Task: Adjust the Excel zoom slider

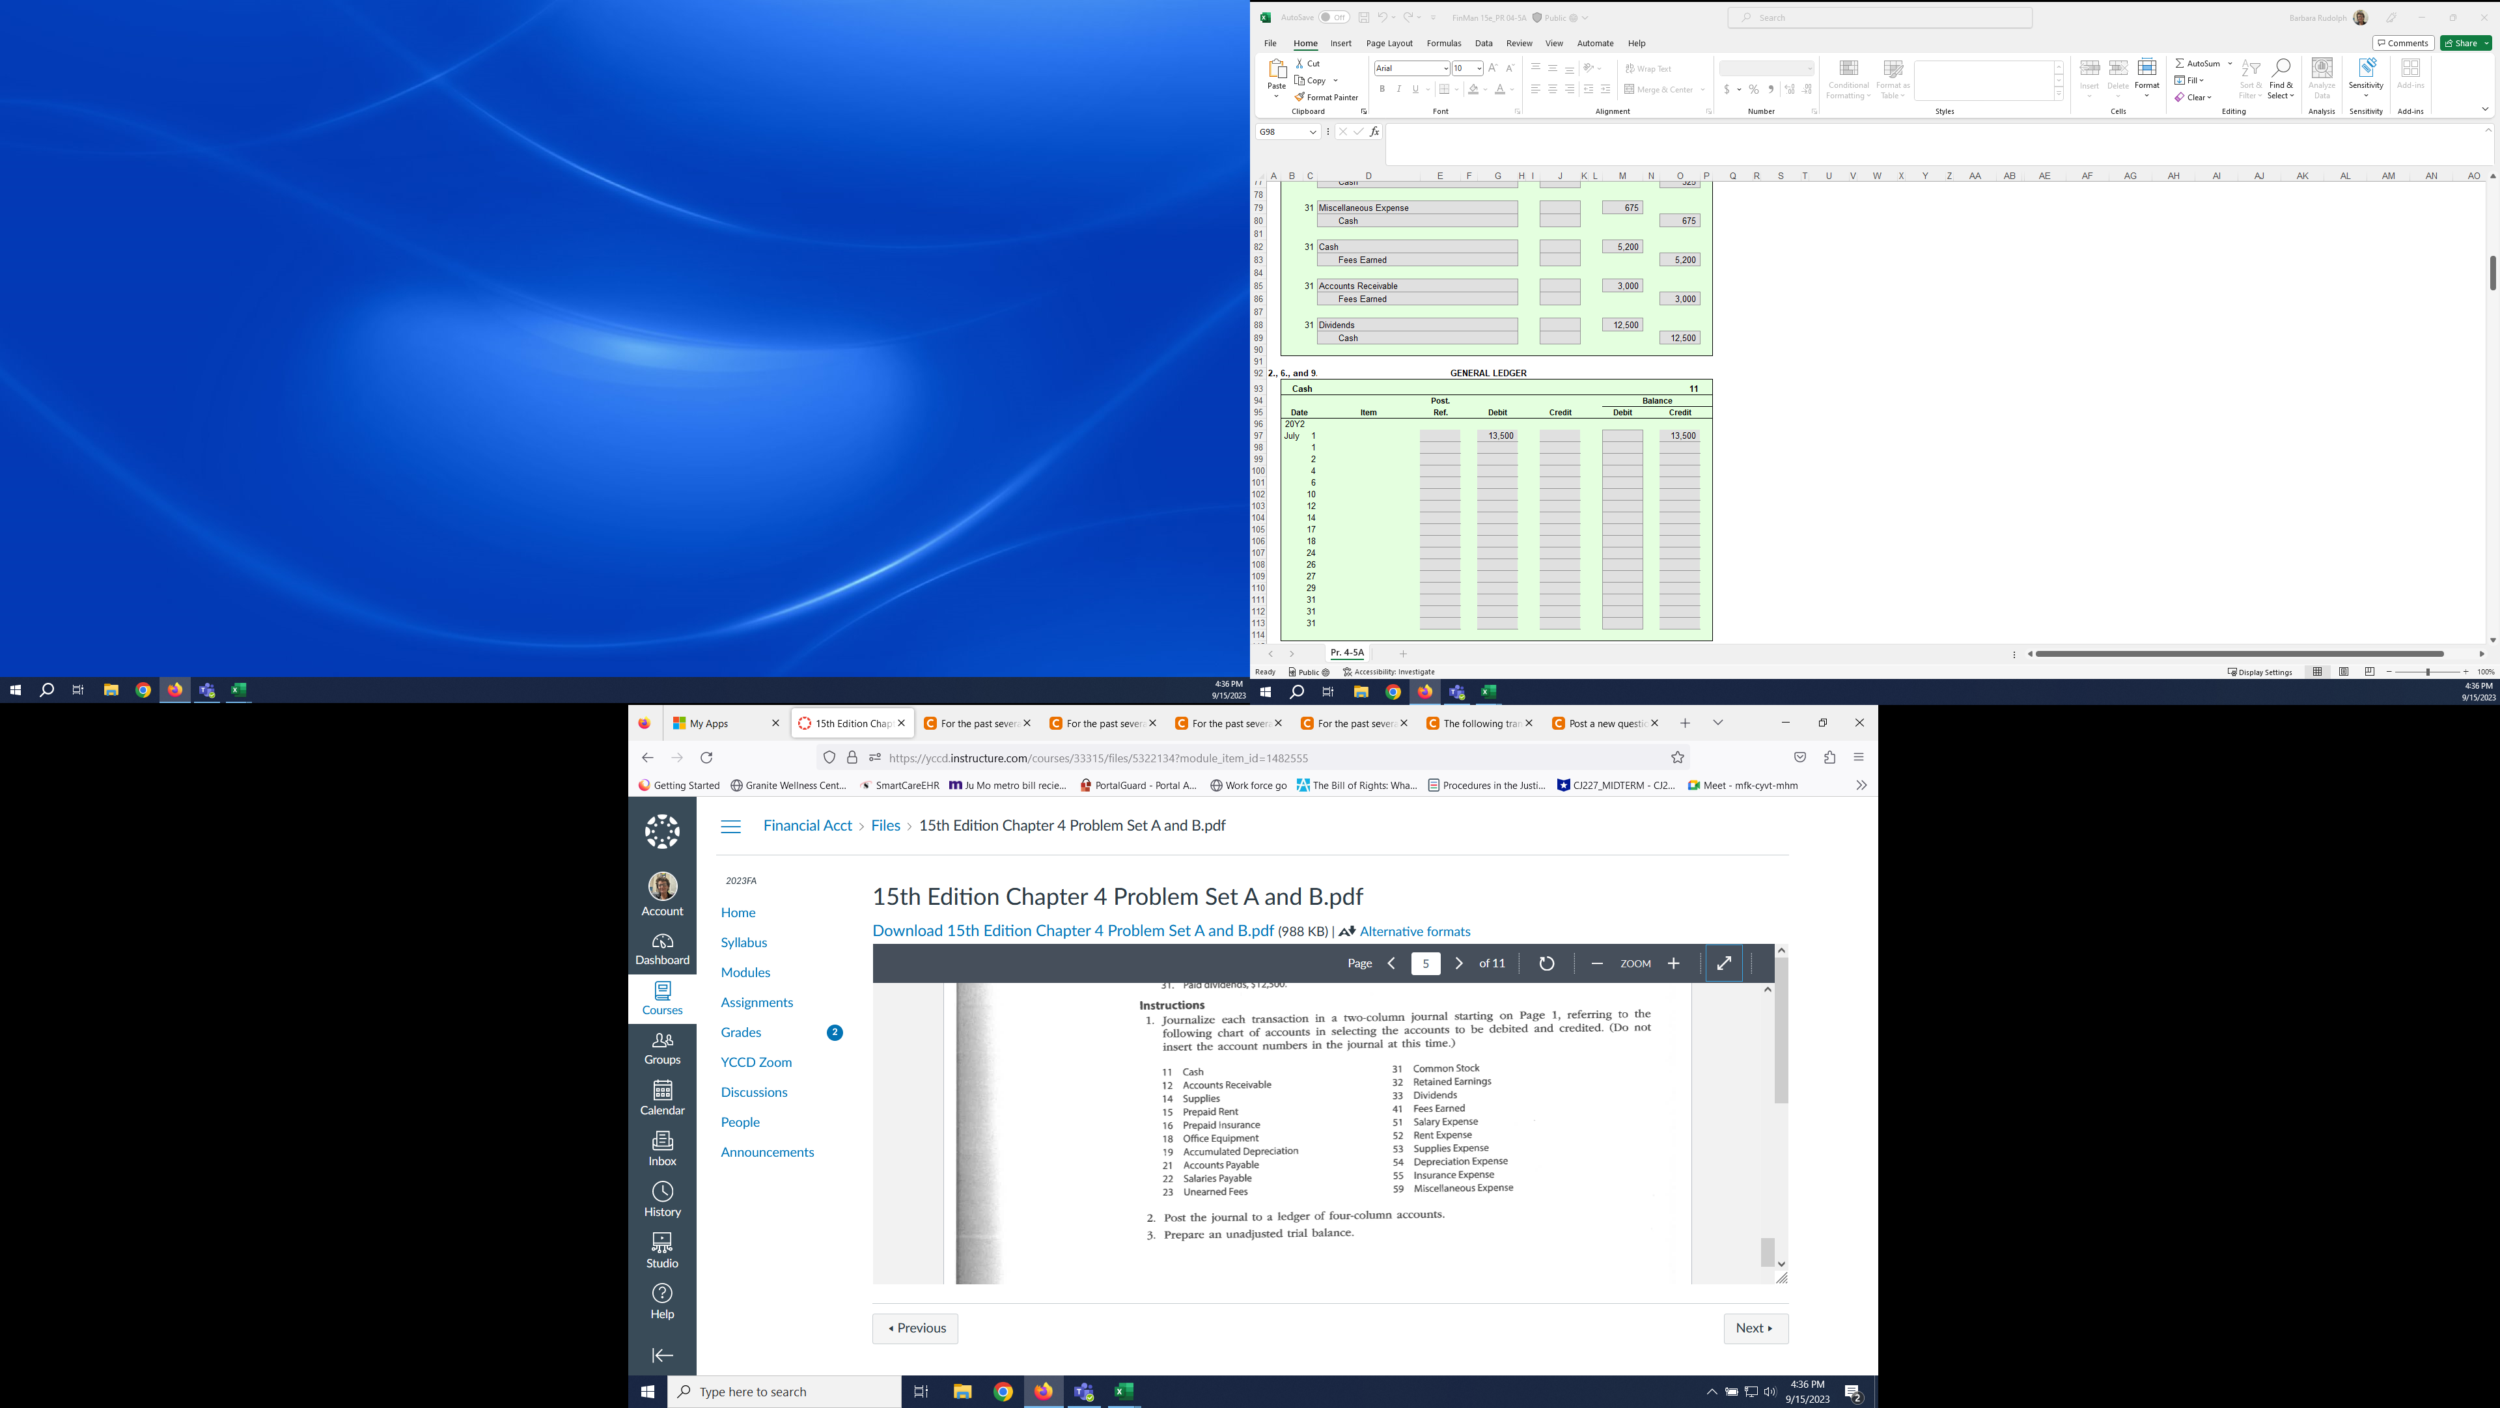Action: point(2427,672)
